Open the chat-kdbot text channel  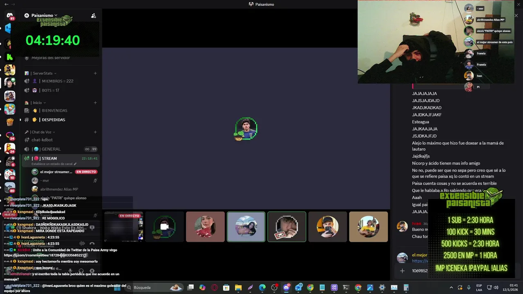(60, 140)
